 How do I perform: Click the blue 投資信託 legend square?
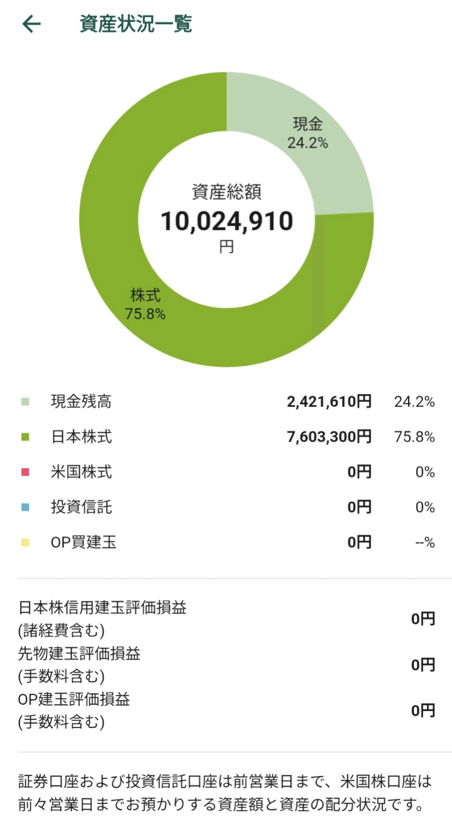(25, 507)
